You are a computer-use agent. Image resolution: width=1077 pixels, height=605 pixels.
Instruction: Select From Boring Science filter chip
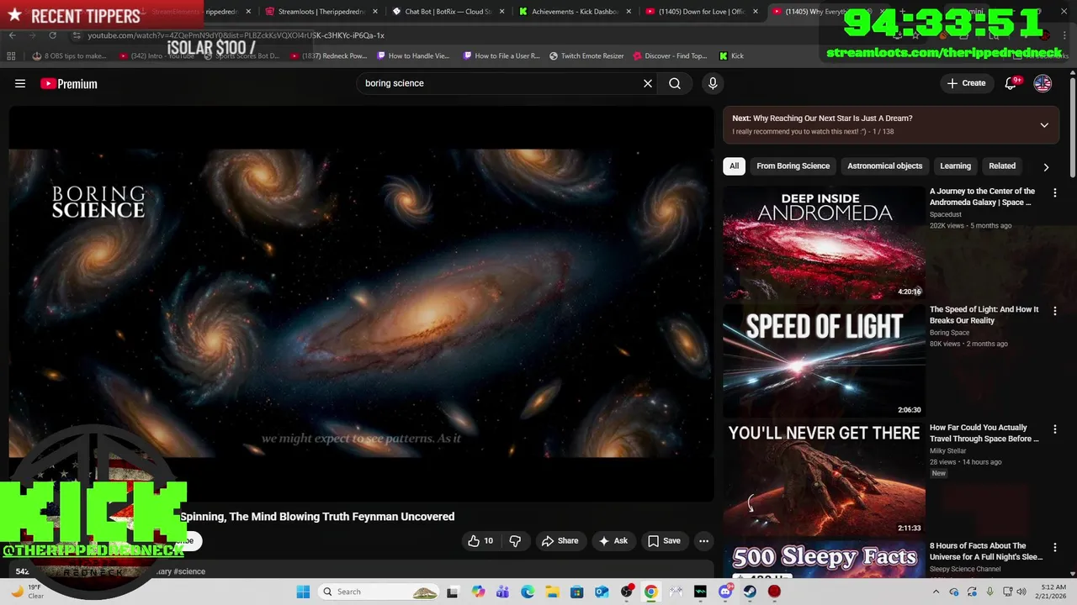[793, 166]
